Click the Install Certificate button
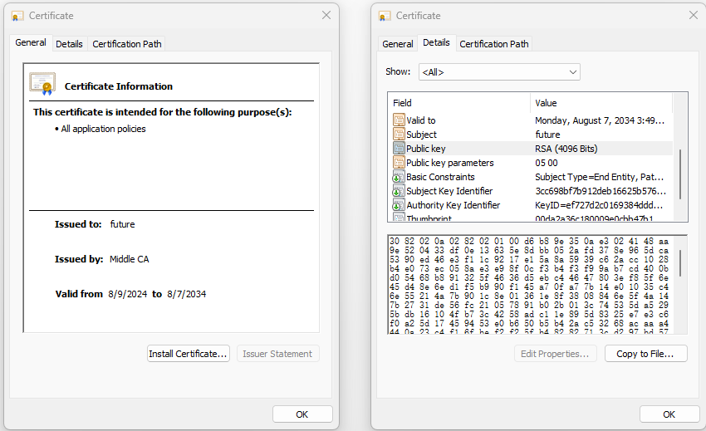This screenshot has height=431, width=706. [x=188, y=354]
